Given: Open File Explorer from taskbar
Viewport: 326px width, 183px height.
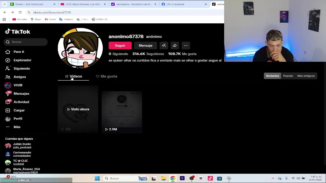Looking at the screenshot, I should 163,178.
